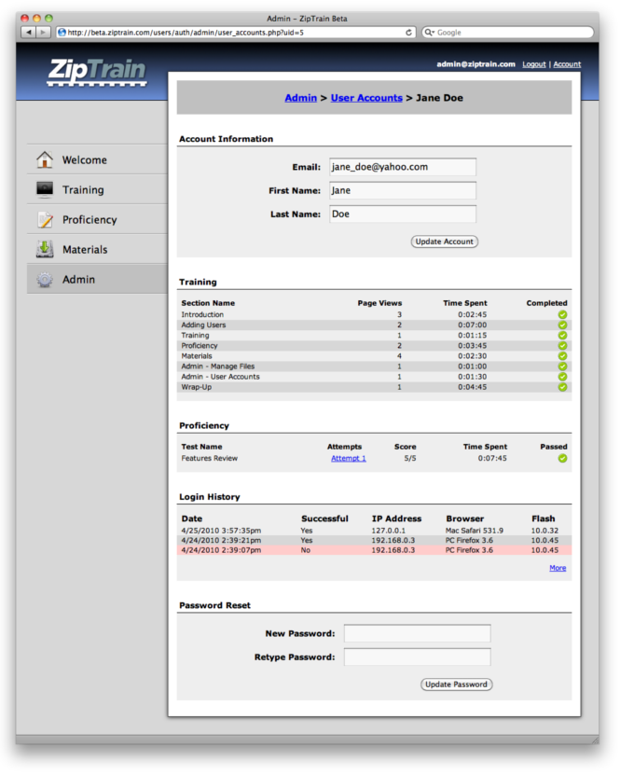Open the Welcome home icon

45,159
